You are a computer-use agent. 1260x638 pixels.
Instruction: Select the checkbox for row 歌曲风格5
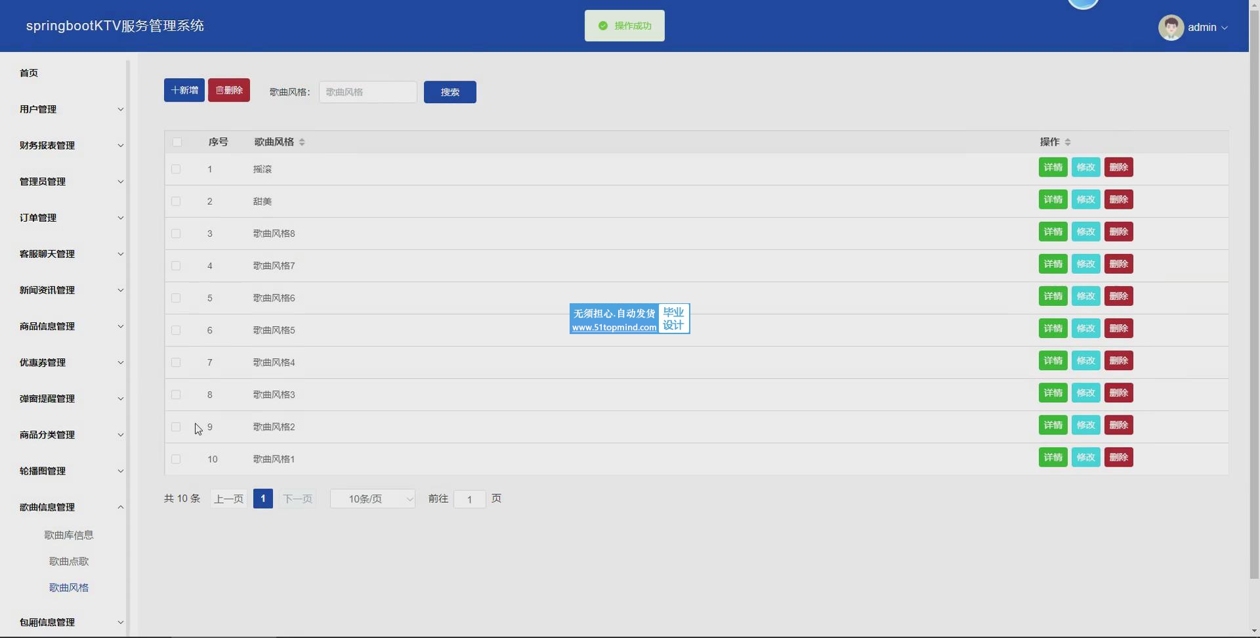point(176,330)
